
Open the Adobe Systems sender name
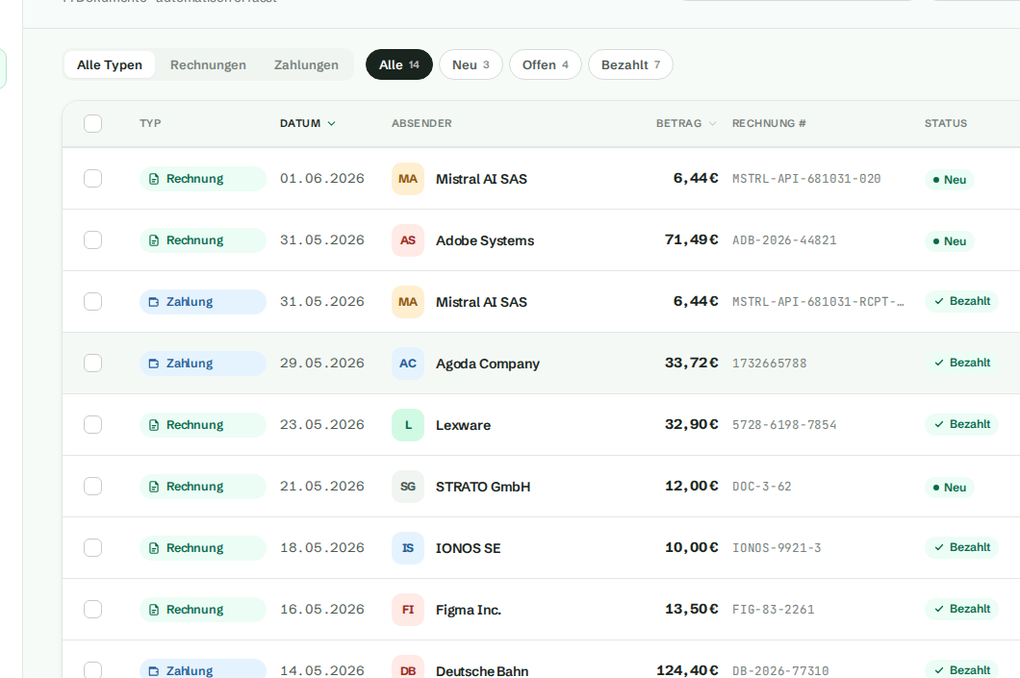click(x=485, y=240)
